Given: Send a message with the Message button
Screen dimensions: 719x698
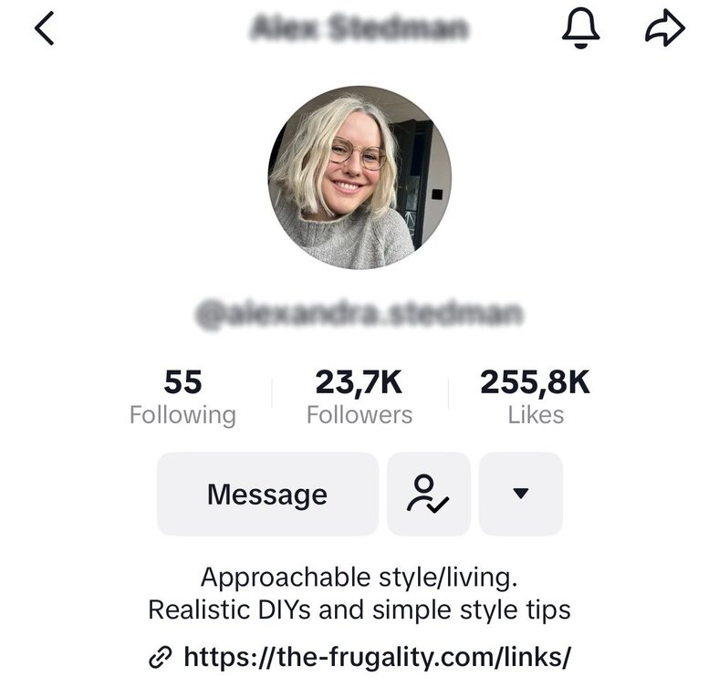Looking at the screenshot, I should pos(267,494).
